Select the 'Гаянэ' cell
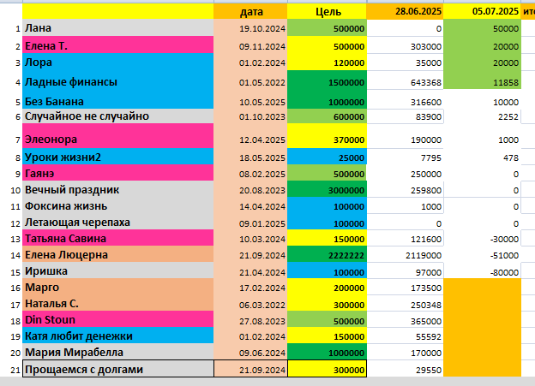 coord(118,173)
